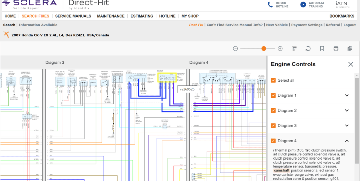360x181 pixels.
Task: Click the zoom out icon
Action: click(x=235, y=48)
